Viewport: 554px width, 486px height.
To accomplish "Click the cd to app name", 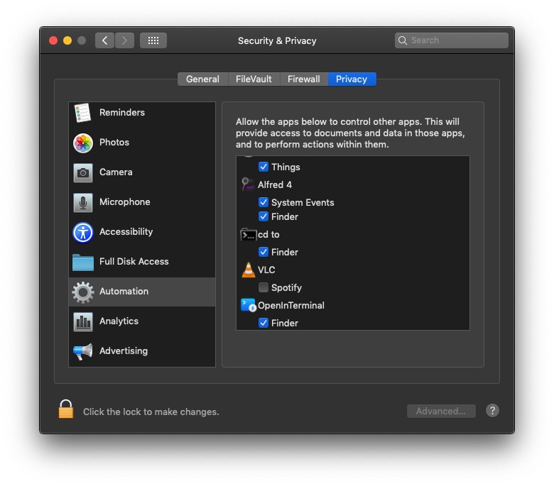I will tap(268, 235).
